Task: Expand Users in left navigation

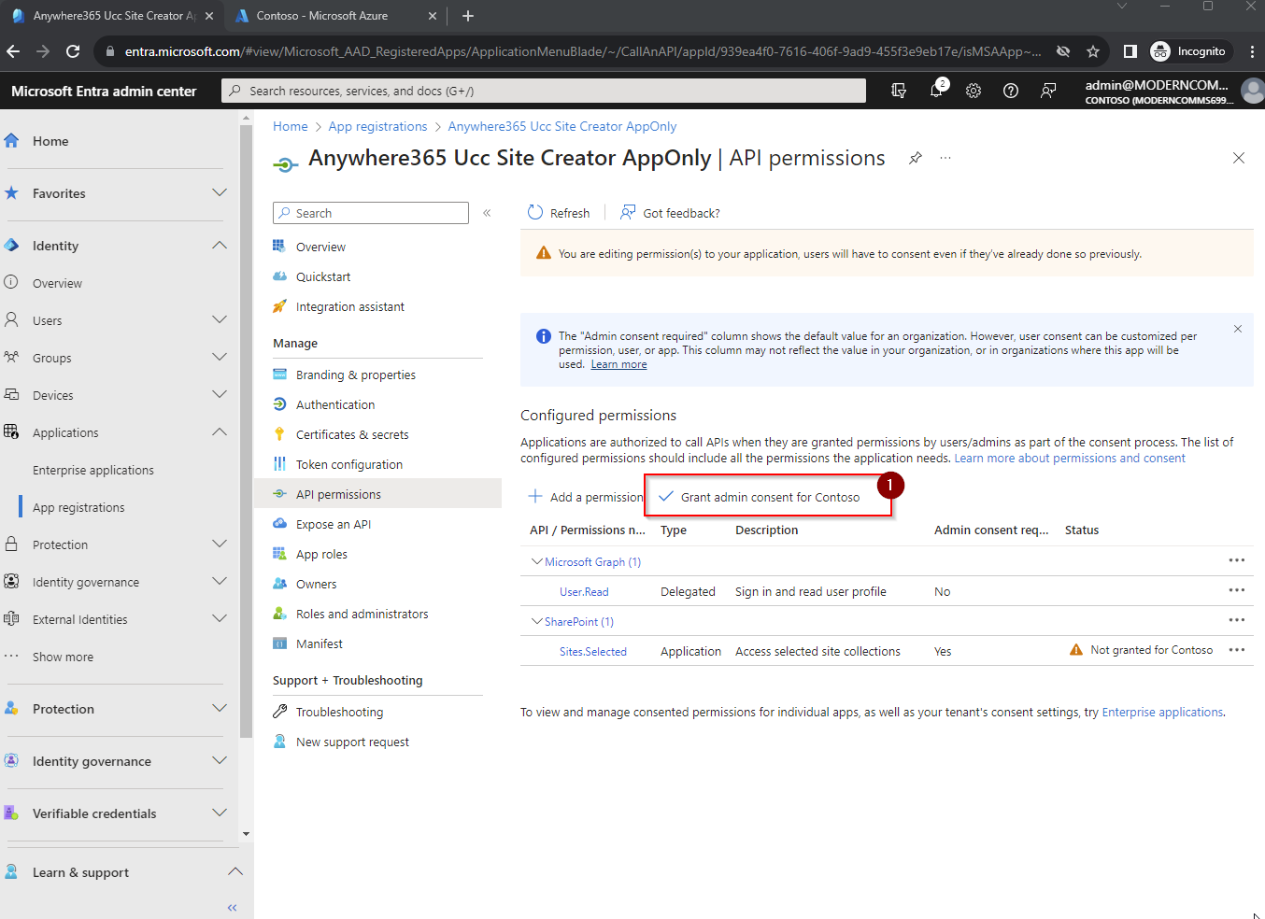Action: (x=220, y=319)
